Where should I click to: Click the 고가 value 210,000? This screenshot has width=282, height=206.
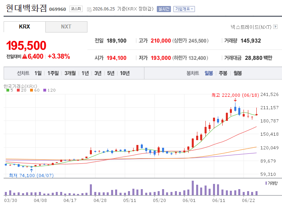pyautogui.click(x=160, y=41)
